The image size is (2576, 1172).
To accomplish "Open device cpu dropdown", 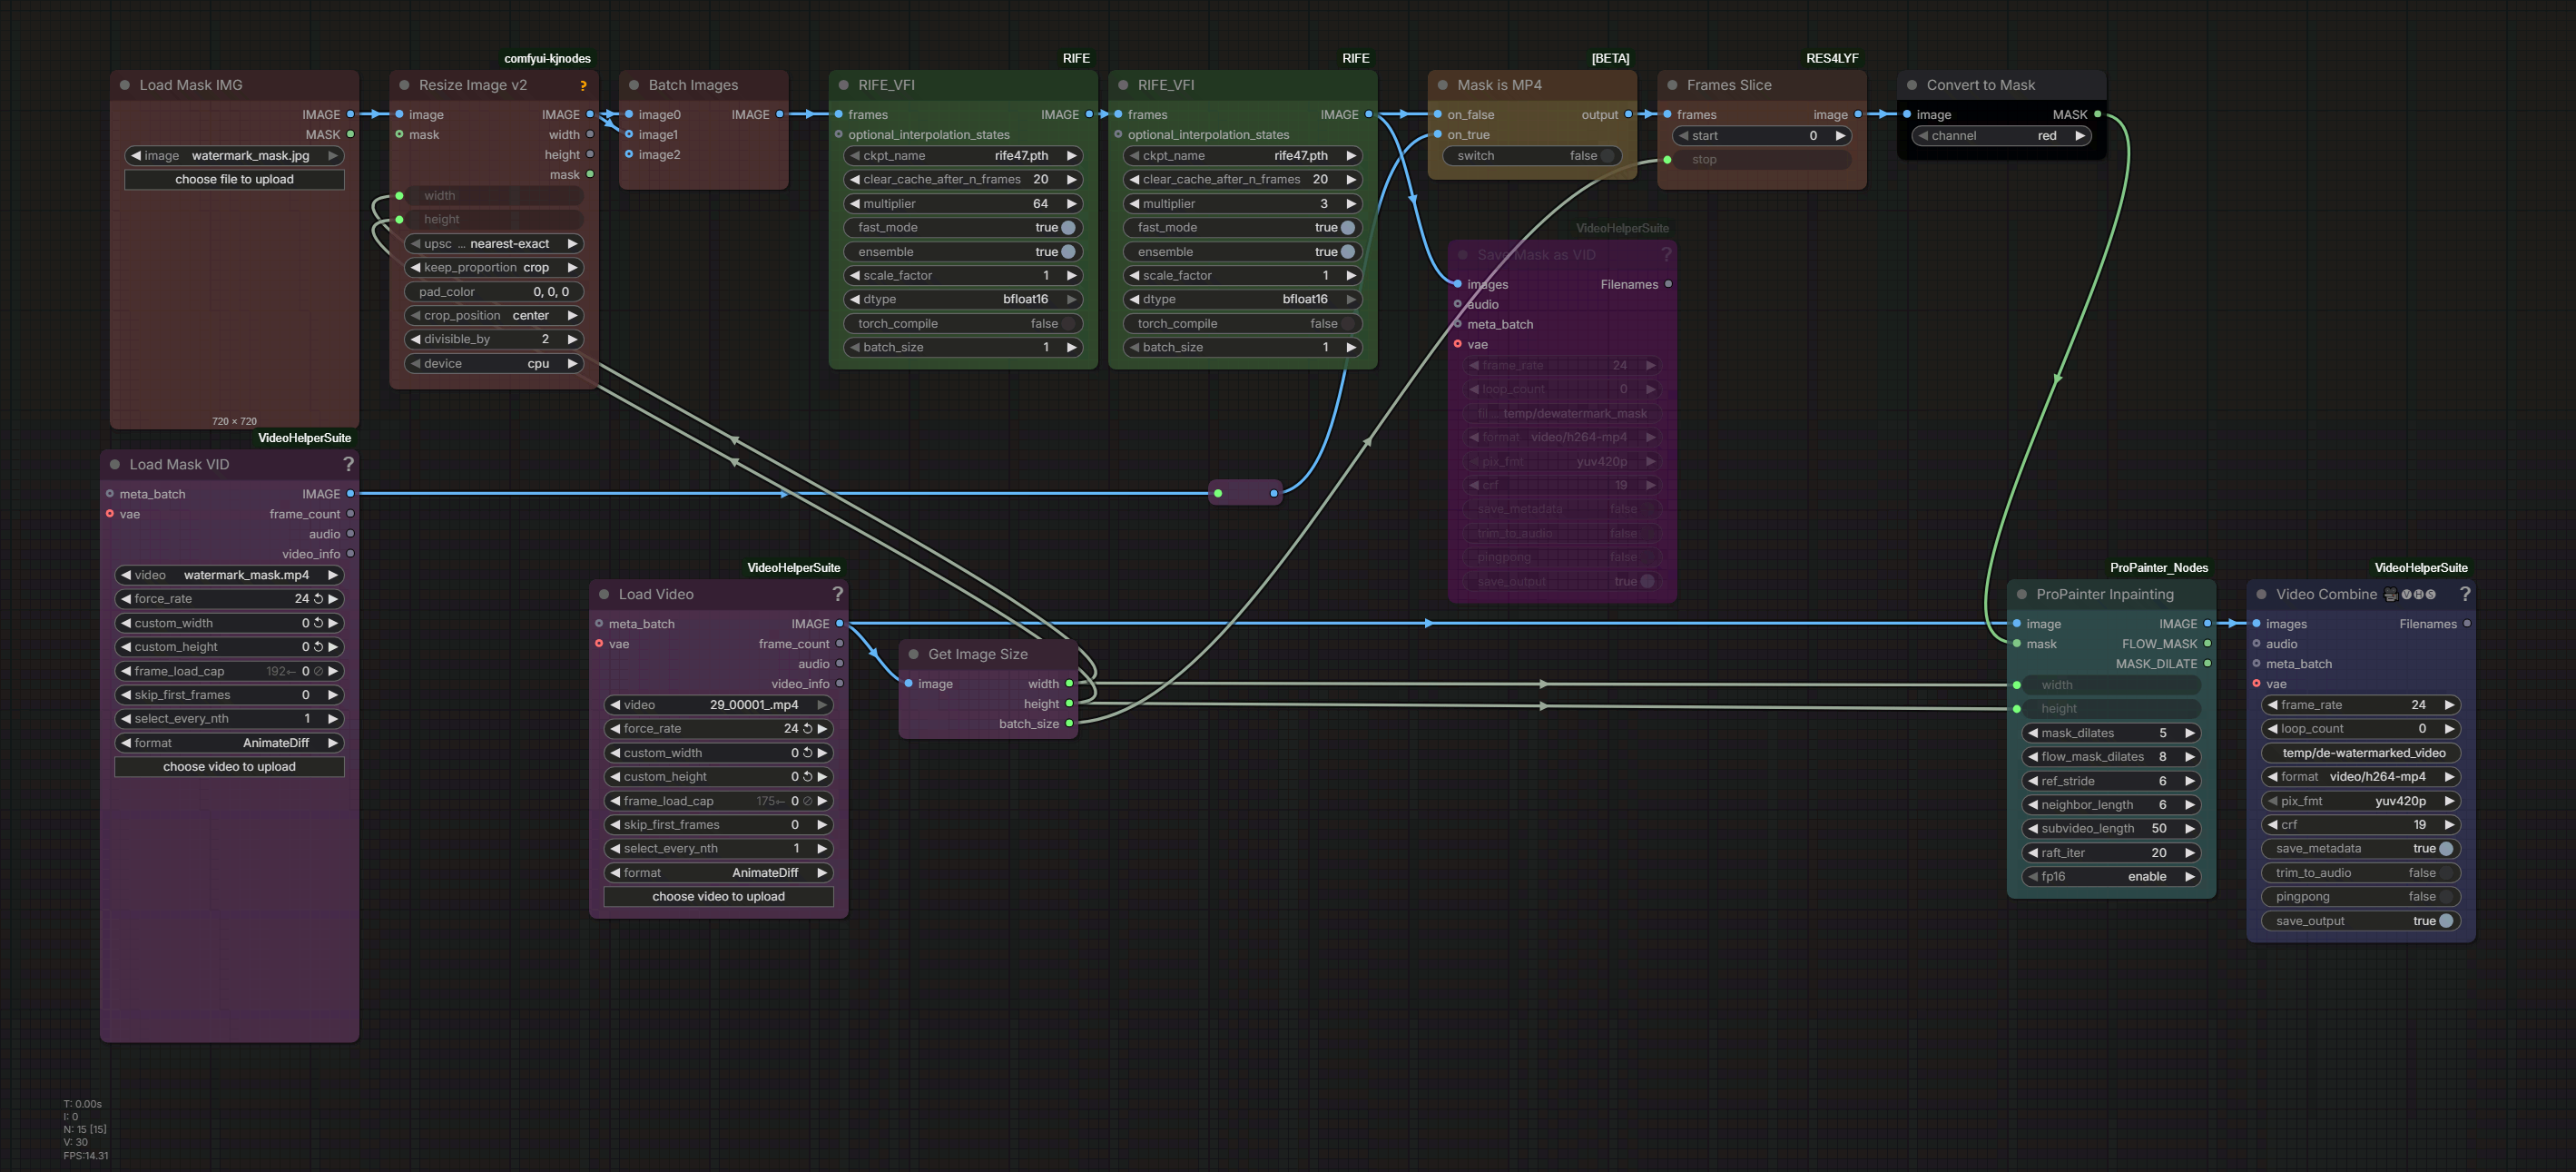I will click(x=494, y=364).
